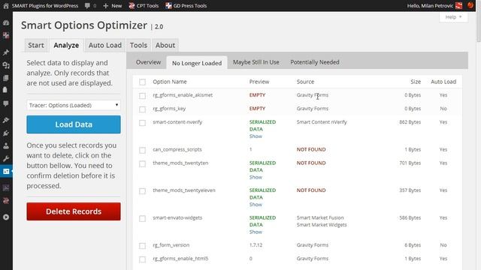Check the rg_gforms_key row checkbox
Viewport: 481px width, 270px height.
pyautogui.click(x=142, y=109)
